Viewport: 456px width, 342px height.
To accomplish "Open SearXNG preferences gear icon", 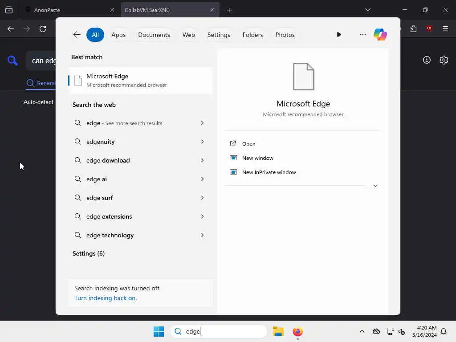I will [x=444, y=60].
